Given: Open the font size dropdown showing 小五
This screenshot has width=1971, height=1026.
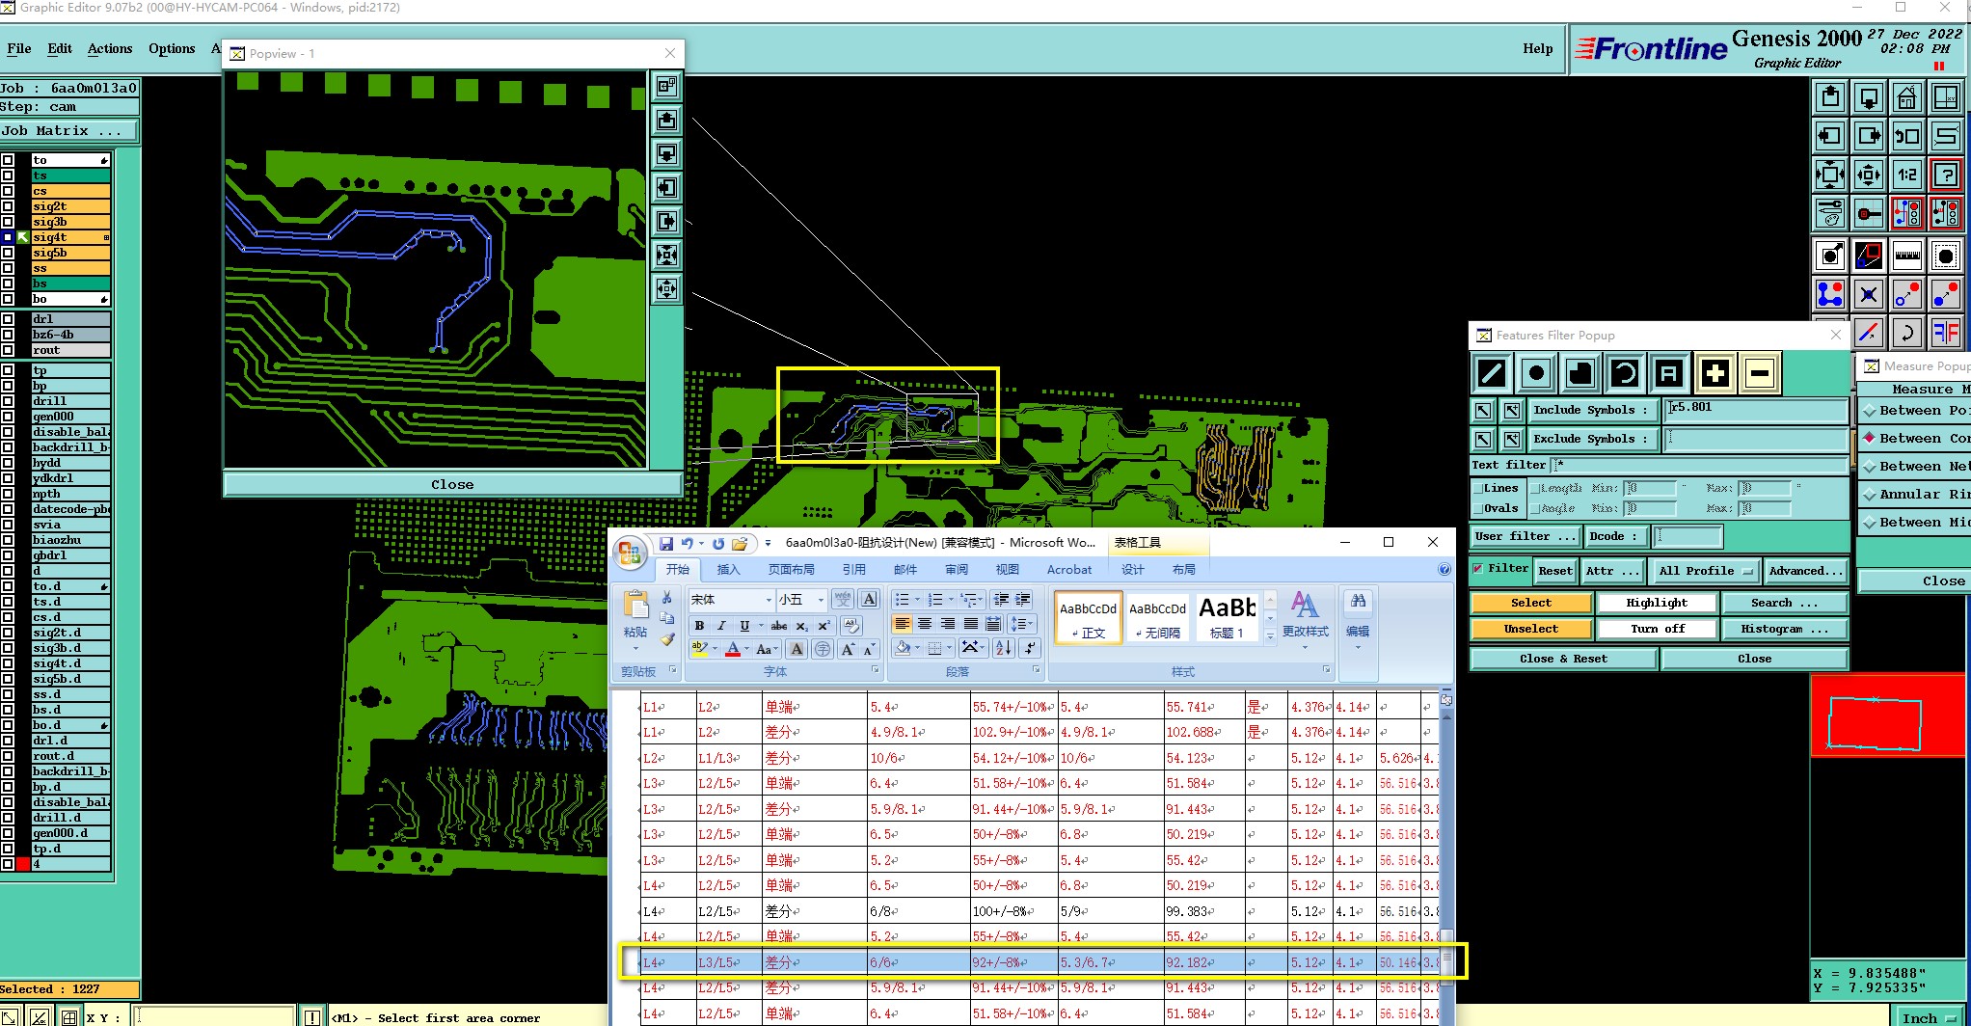Looking at the screenshot, I should tap(821, 600).
